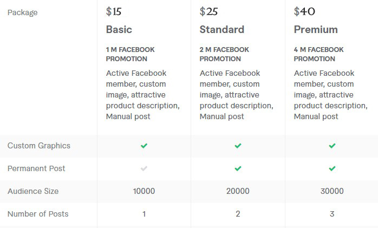Viewport: 378px width, 228px height.
Task: Click the Custom Graphics row label
Action: (39, 146)
